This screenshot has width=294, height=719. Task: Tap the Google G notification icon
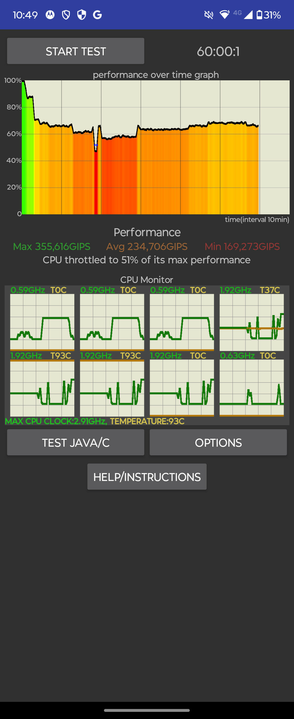[x=97, y=15]
